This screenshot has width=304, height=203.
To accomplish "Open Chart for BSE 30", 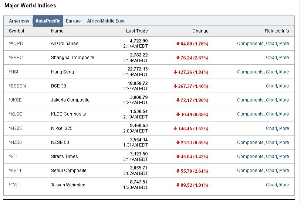I will [x=271, y=86].
